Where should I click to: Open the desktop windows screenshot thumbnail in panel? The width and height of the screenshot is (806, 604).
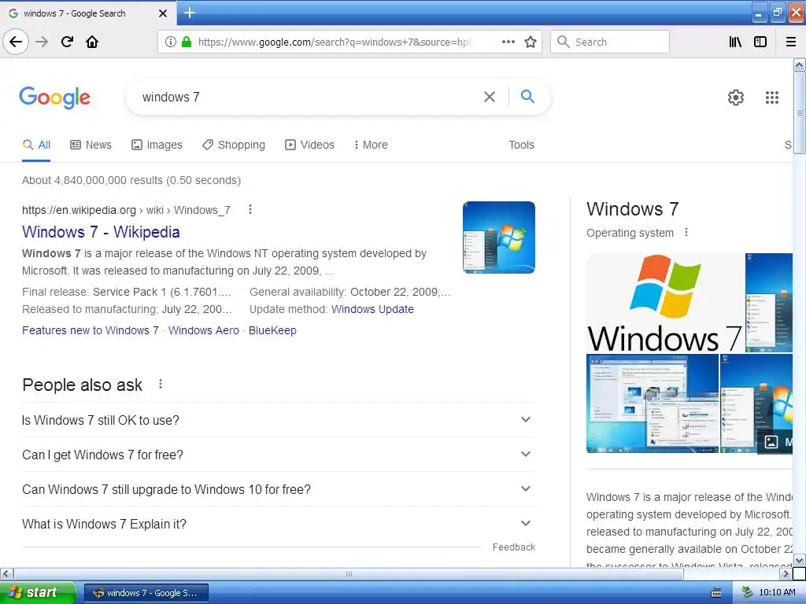(x=653, y=403)
